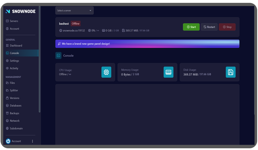
Task: Expand the Select a server dropdown
Action: pyautogui.click(x=74, y=11)
